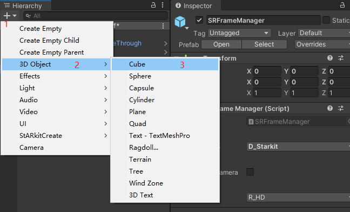350x212 pixels.
Task: Expand the StARkitCreate submenu
Action: (x=56, y=136)
